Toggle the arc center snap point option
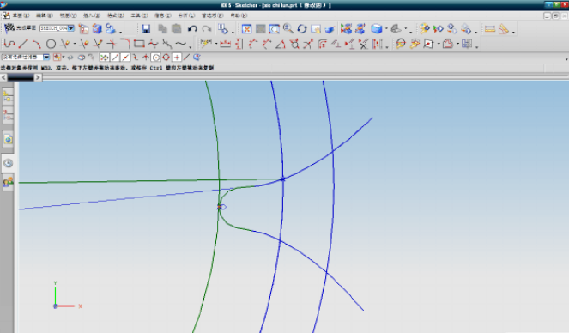The width and height of the screenshot is (569, 333). 156,58
